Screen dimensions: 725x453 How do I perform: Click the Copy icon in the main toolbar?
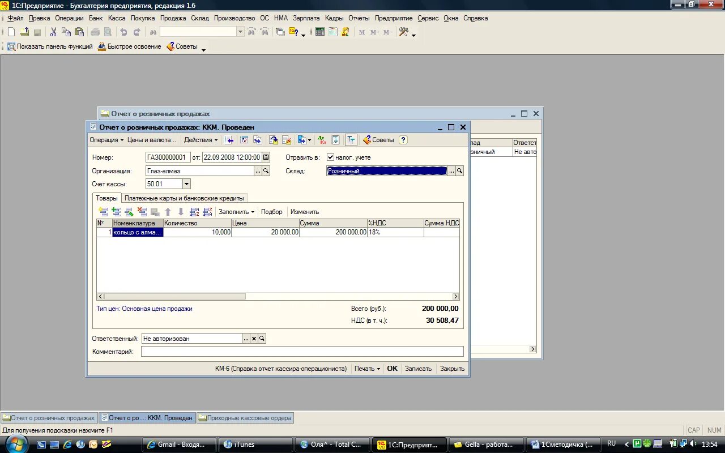tap(67, 32)
